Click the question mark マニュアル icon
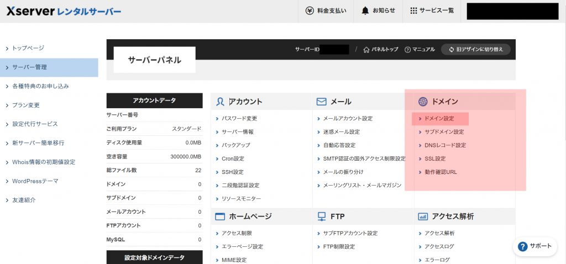Viewport: 566px width, 264px height. coord(408,50)
